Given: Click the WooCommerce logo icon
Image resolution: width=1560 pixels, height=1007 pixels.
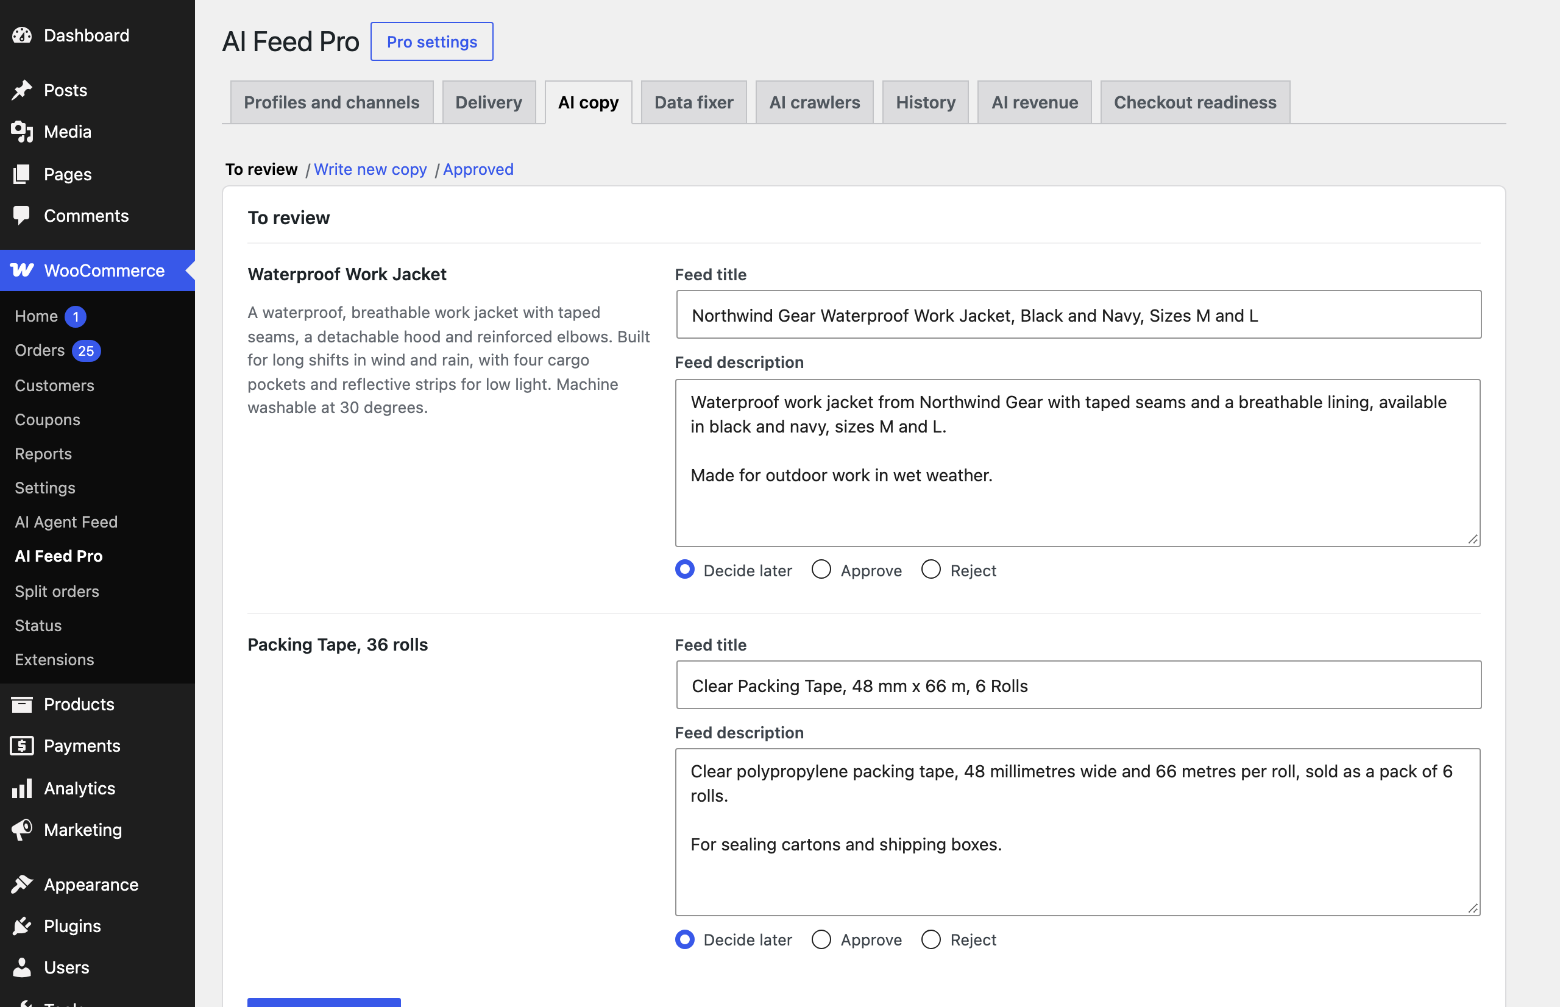Looking at the screenshot, I should click(21, 270).
